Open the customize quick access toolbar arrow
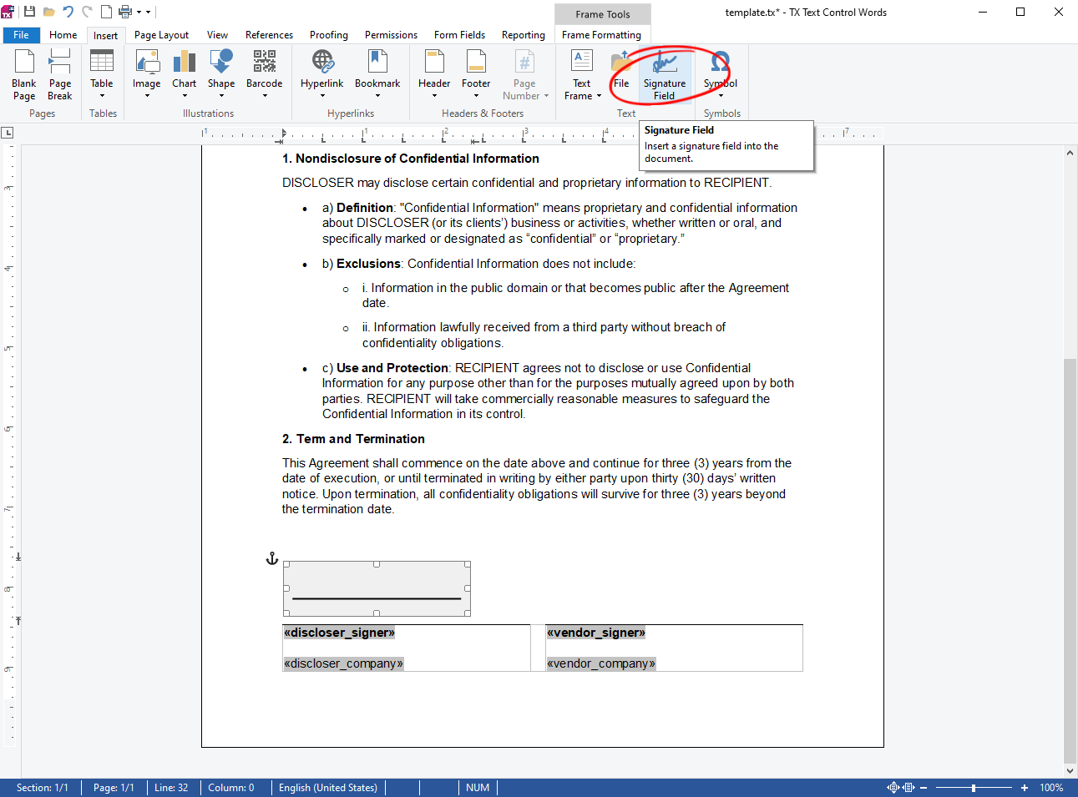 (149, 12)
